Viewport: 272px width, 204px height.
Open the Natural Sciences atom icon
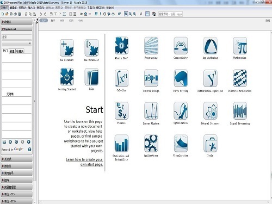click(210, 110)
